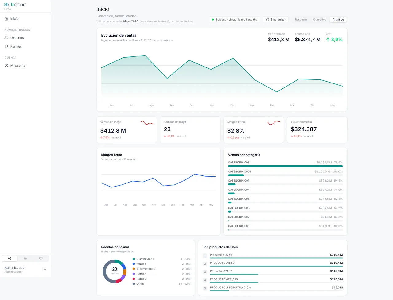This screenshot has height=300, width=393.
Task: Click rank badge 5 in Top productos
Action: [205, 288]
